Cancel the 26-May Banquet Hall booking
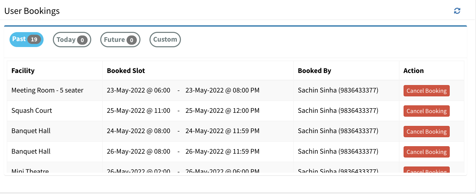The image size is (476, 194). point(426,152)
